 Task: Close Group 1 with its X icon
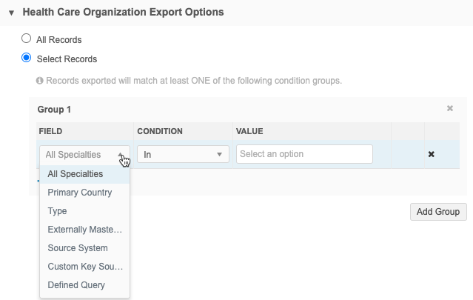(449, 109)
